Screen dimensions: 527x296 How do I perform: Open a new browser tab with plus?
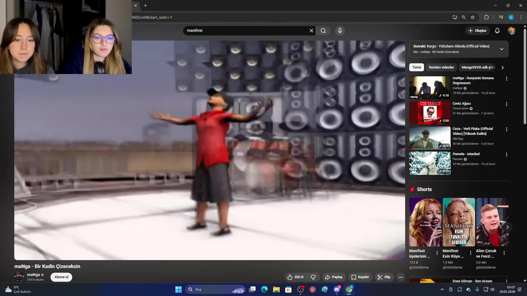coord(145,5)
